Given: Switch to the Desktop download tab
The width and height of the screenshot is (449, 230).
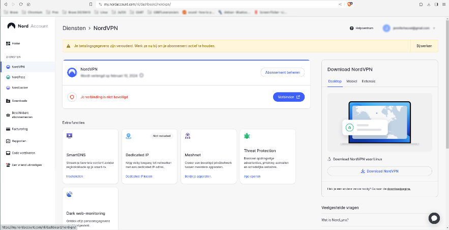Looking at the screenshot, I should [335, 81].
